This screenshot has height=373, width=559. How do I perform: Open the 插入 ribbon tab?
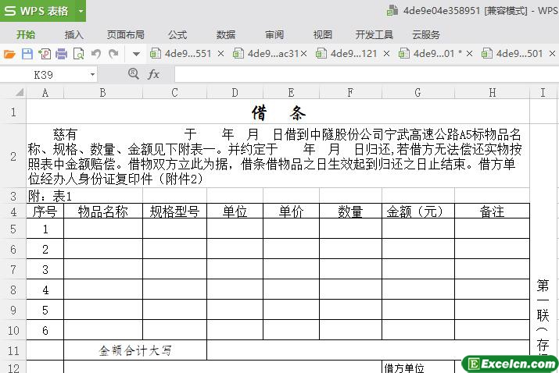tap(73, 34)
